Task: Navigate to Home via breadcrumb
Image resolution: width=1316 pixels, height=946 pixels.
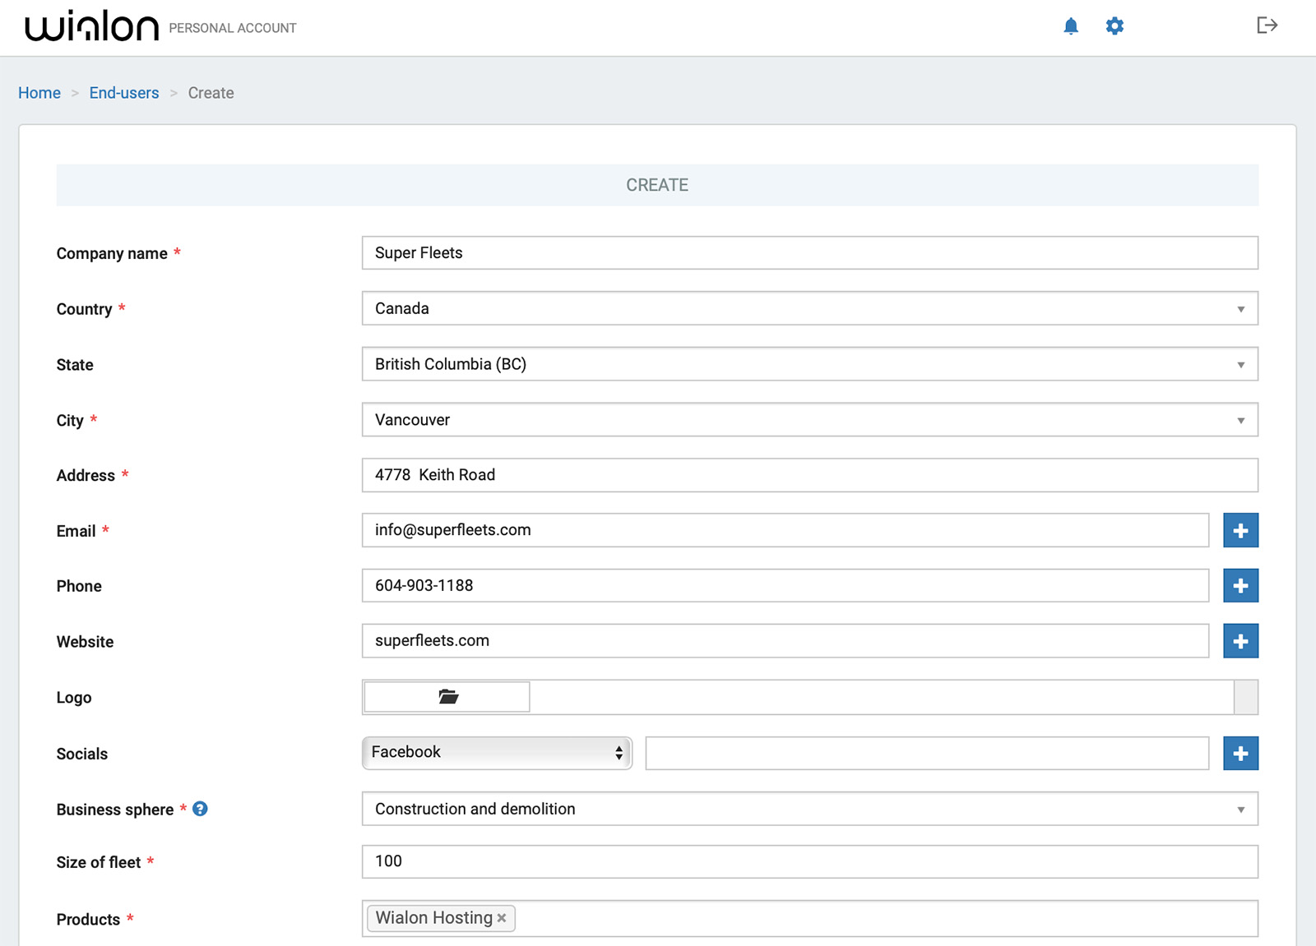Action: click(39, 93)
